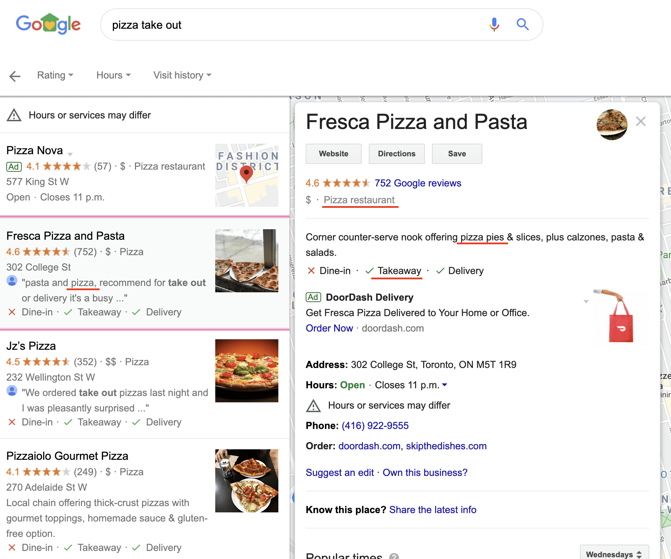Screen dimensions: 671x559
Task: Click the Google logo
Action: click(48, 24)
